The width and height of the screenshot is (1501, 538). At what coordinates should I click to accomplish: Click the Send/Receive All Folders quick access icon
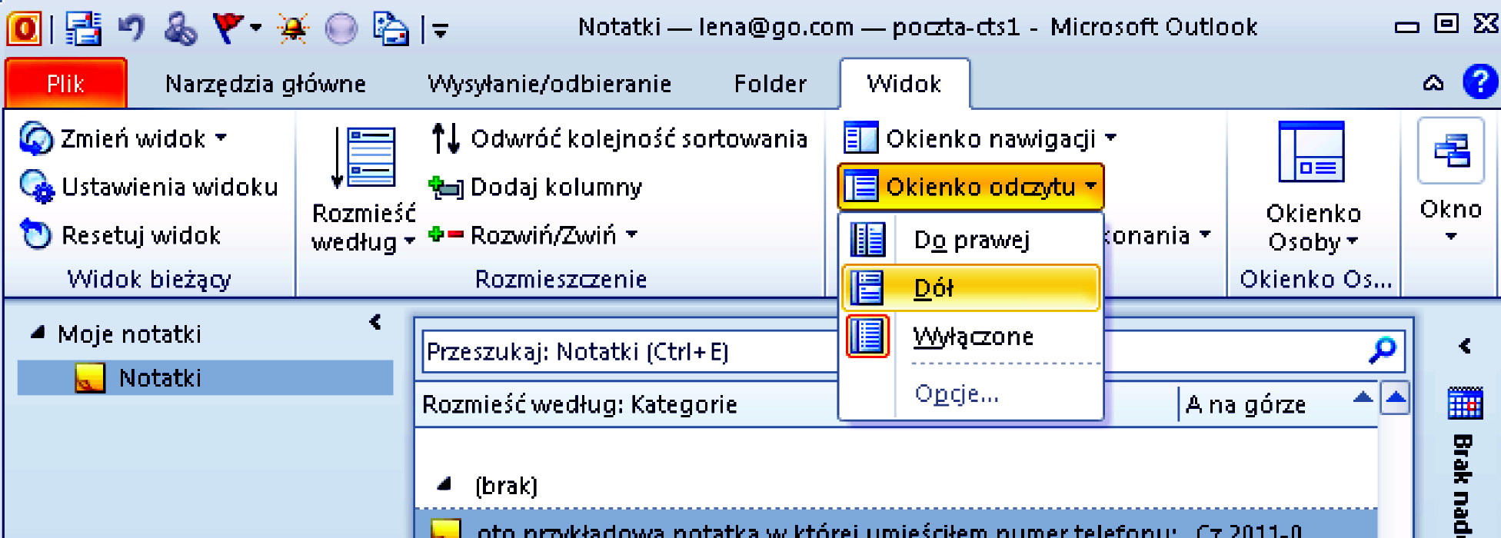point(82,28)
